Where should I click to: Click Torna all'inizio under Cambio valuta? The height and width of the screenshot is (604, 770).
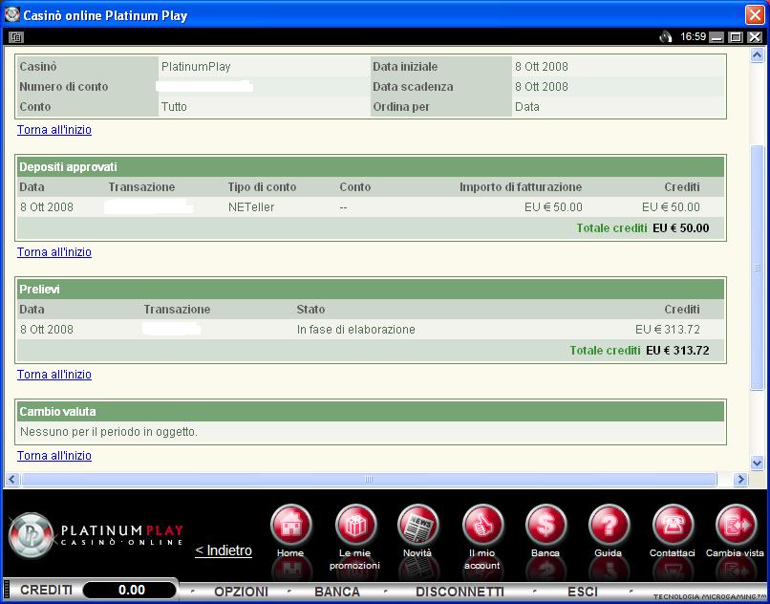pos(54,456)
